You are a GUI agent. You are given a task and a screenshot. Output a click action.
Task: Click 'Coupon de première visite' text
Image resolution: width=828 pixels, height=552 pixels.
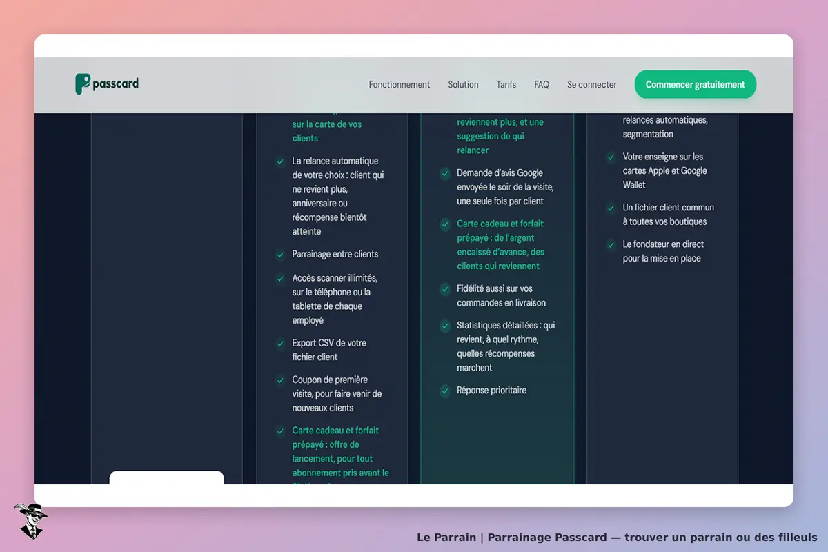coord(337,394)
